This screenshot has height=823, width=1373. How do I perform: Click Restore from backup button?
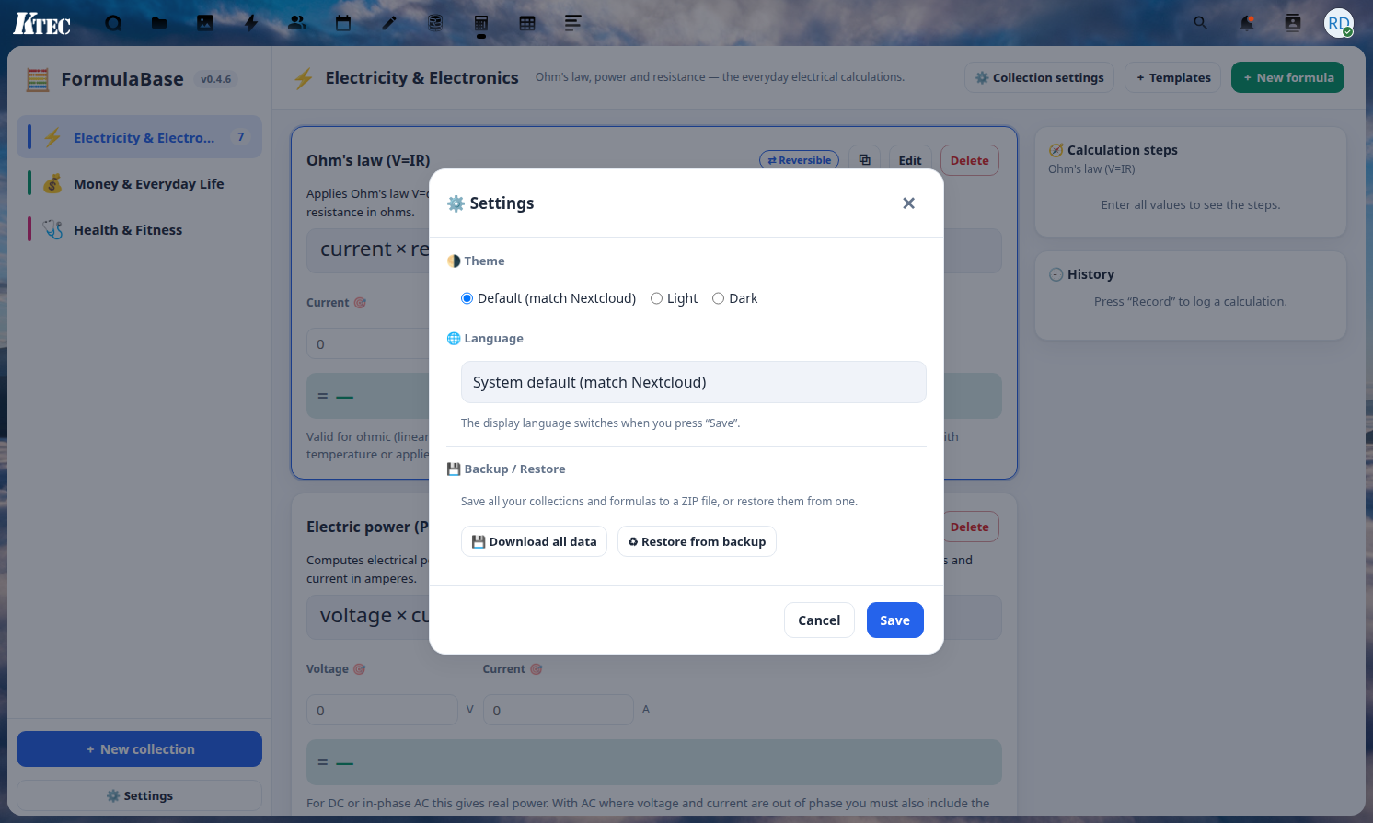(698, 541)
